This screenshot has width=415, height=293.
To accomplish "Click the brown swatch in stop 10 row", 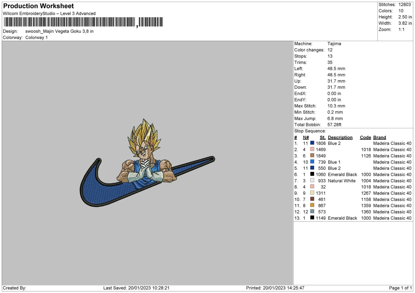I will pos(312,199).
